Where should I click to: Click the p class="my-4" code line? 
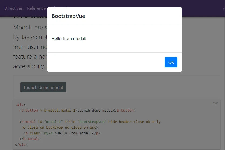tap(62, 133)
